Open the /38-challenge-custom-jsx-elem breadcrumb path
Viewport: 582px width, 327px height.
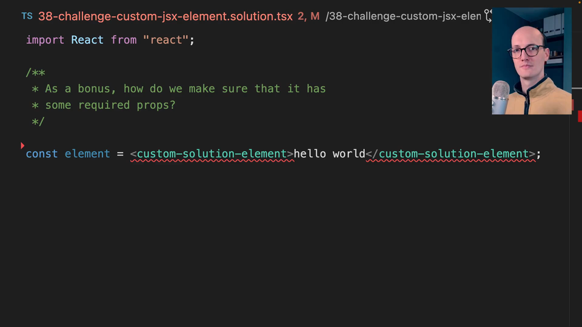click(403, 16)
